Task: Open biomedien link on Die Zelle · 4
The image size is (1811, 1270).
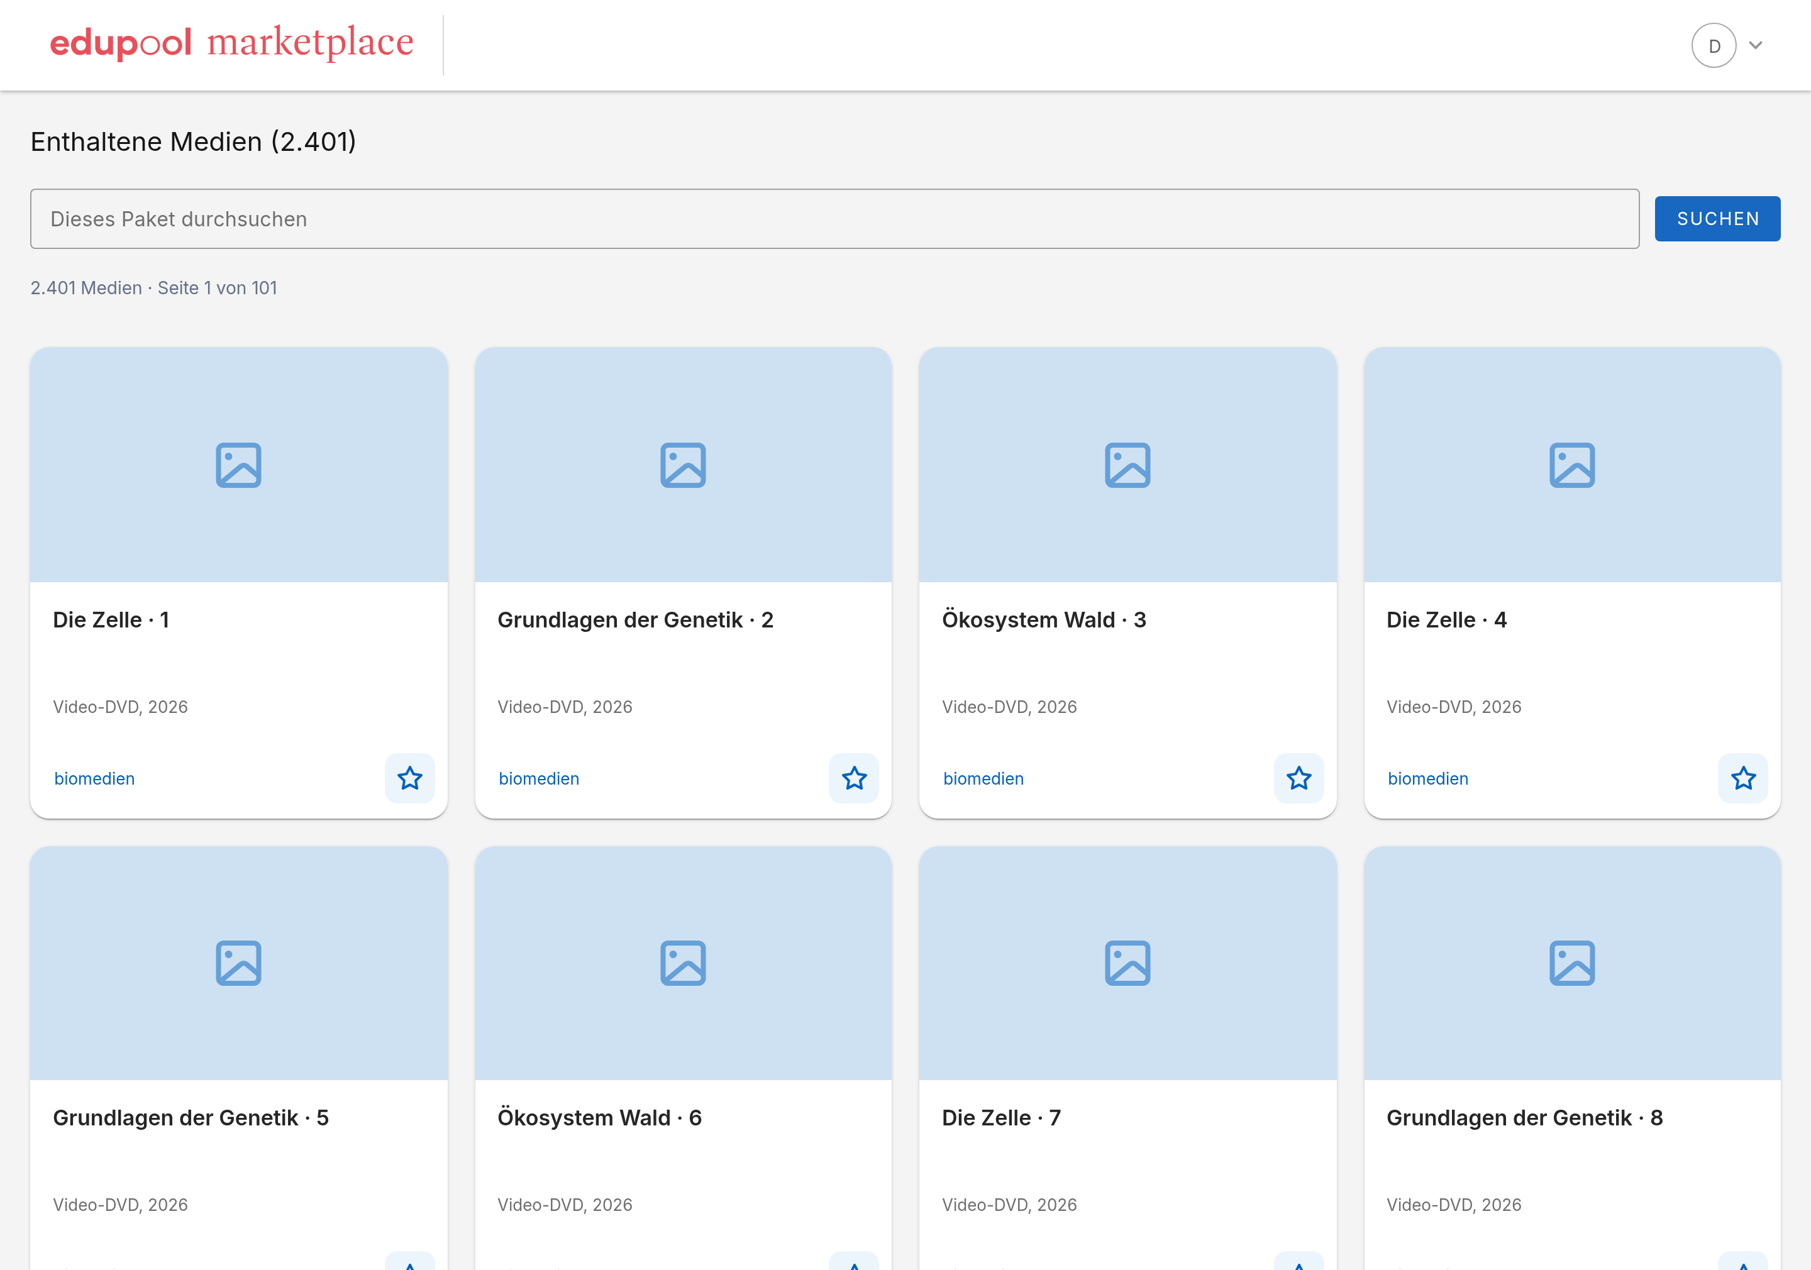Action: click(x=1427, y=778)
